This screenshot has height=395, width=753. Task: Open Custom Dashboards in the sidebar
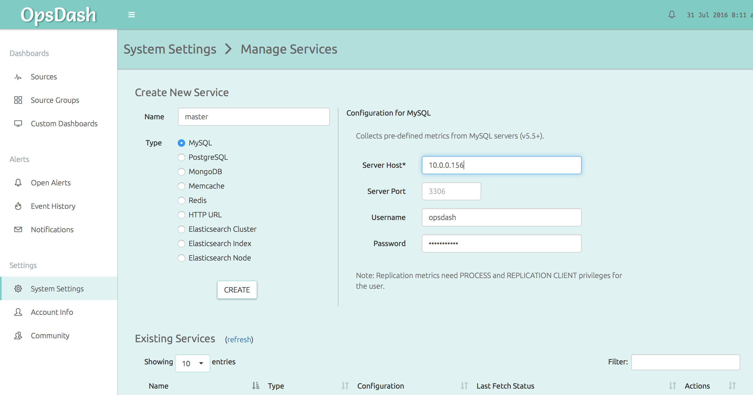click(59, 124)
